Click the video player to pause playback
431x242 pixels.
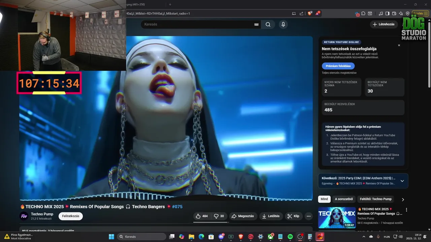click(x=166, y=118)
